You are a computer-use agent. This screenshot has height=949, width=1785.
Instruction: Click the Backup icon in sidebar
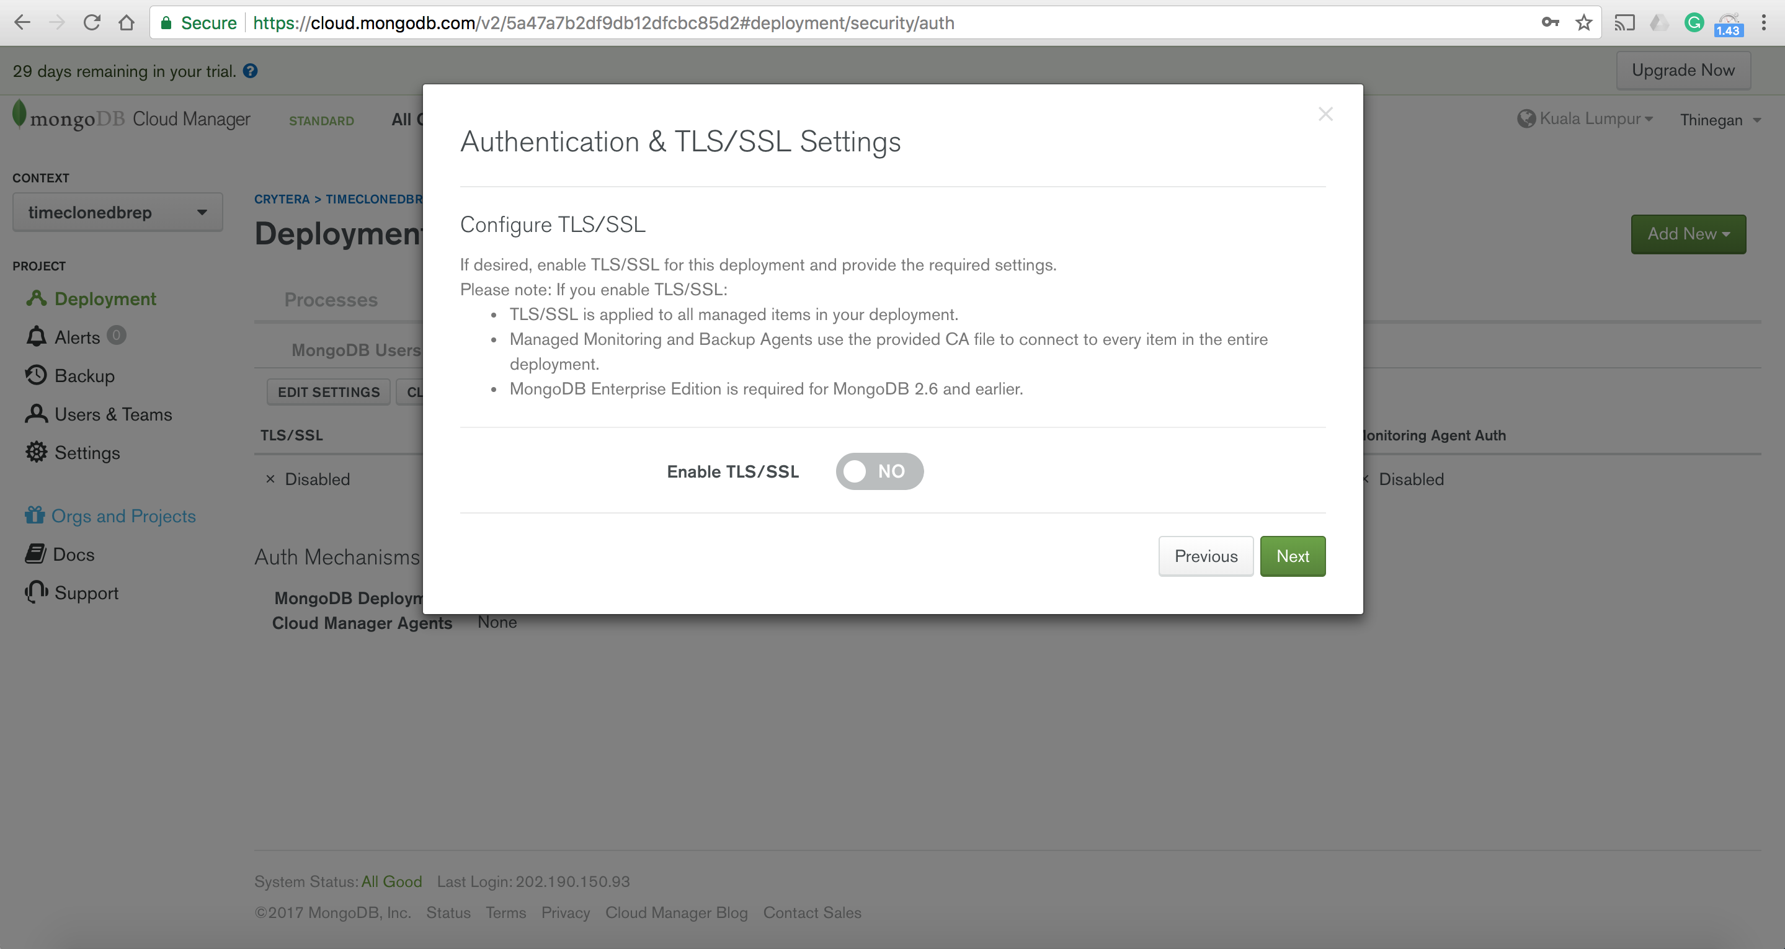pos(37,375)
